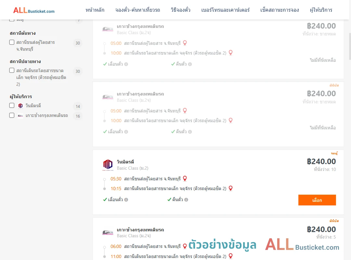
Task: Click count 14 beside วินมิตรดี filter
Action: 78,106
